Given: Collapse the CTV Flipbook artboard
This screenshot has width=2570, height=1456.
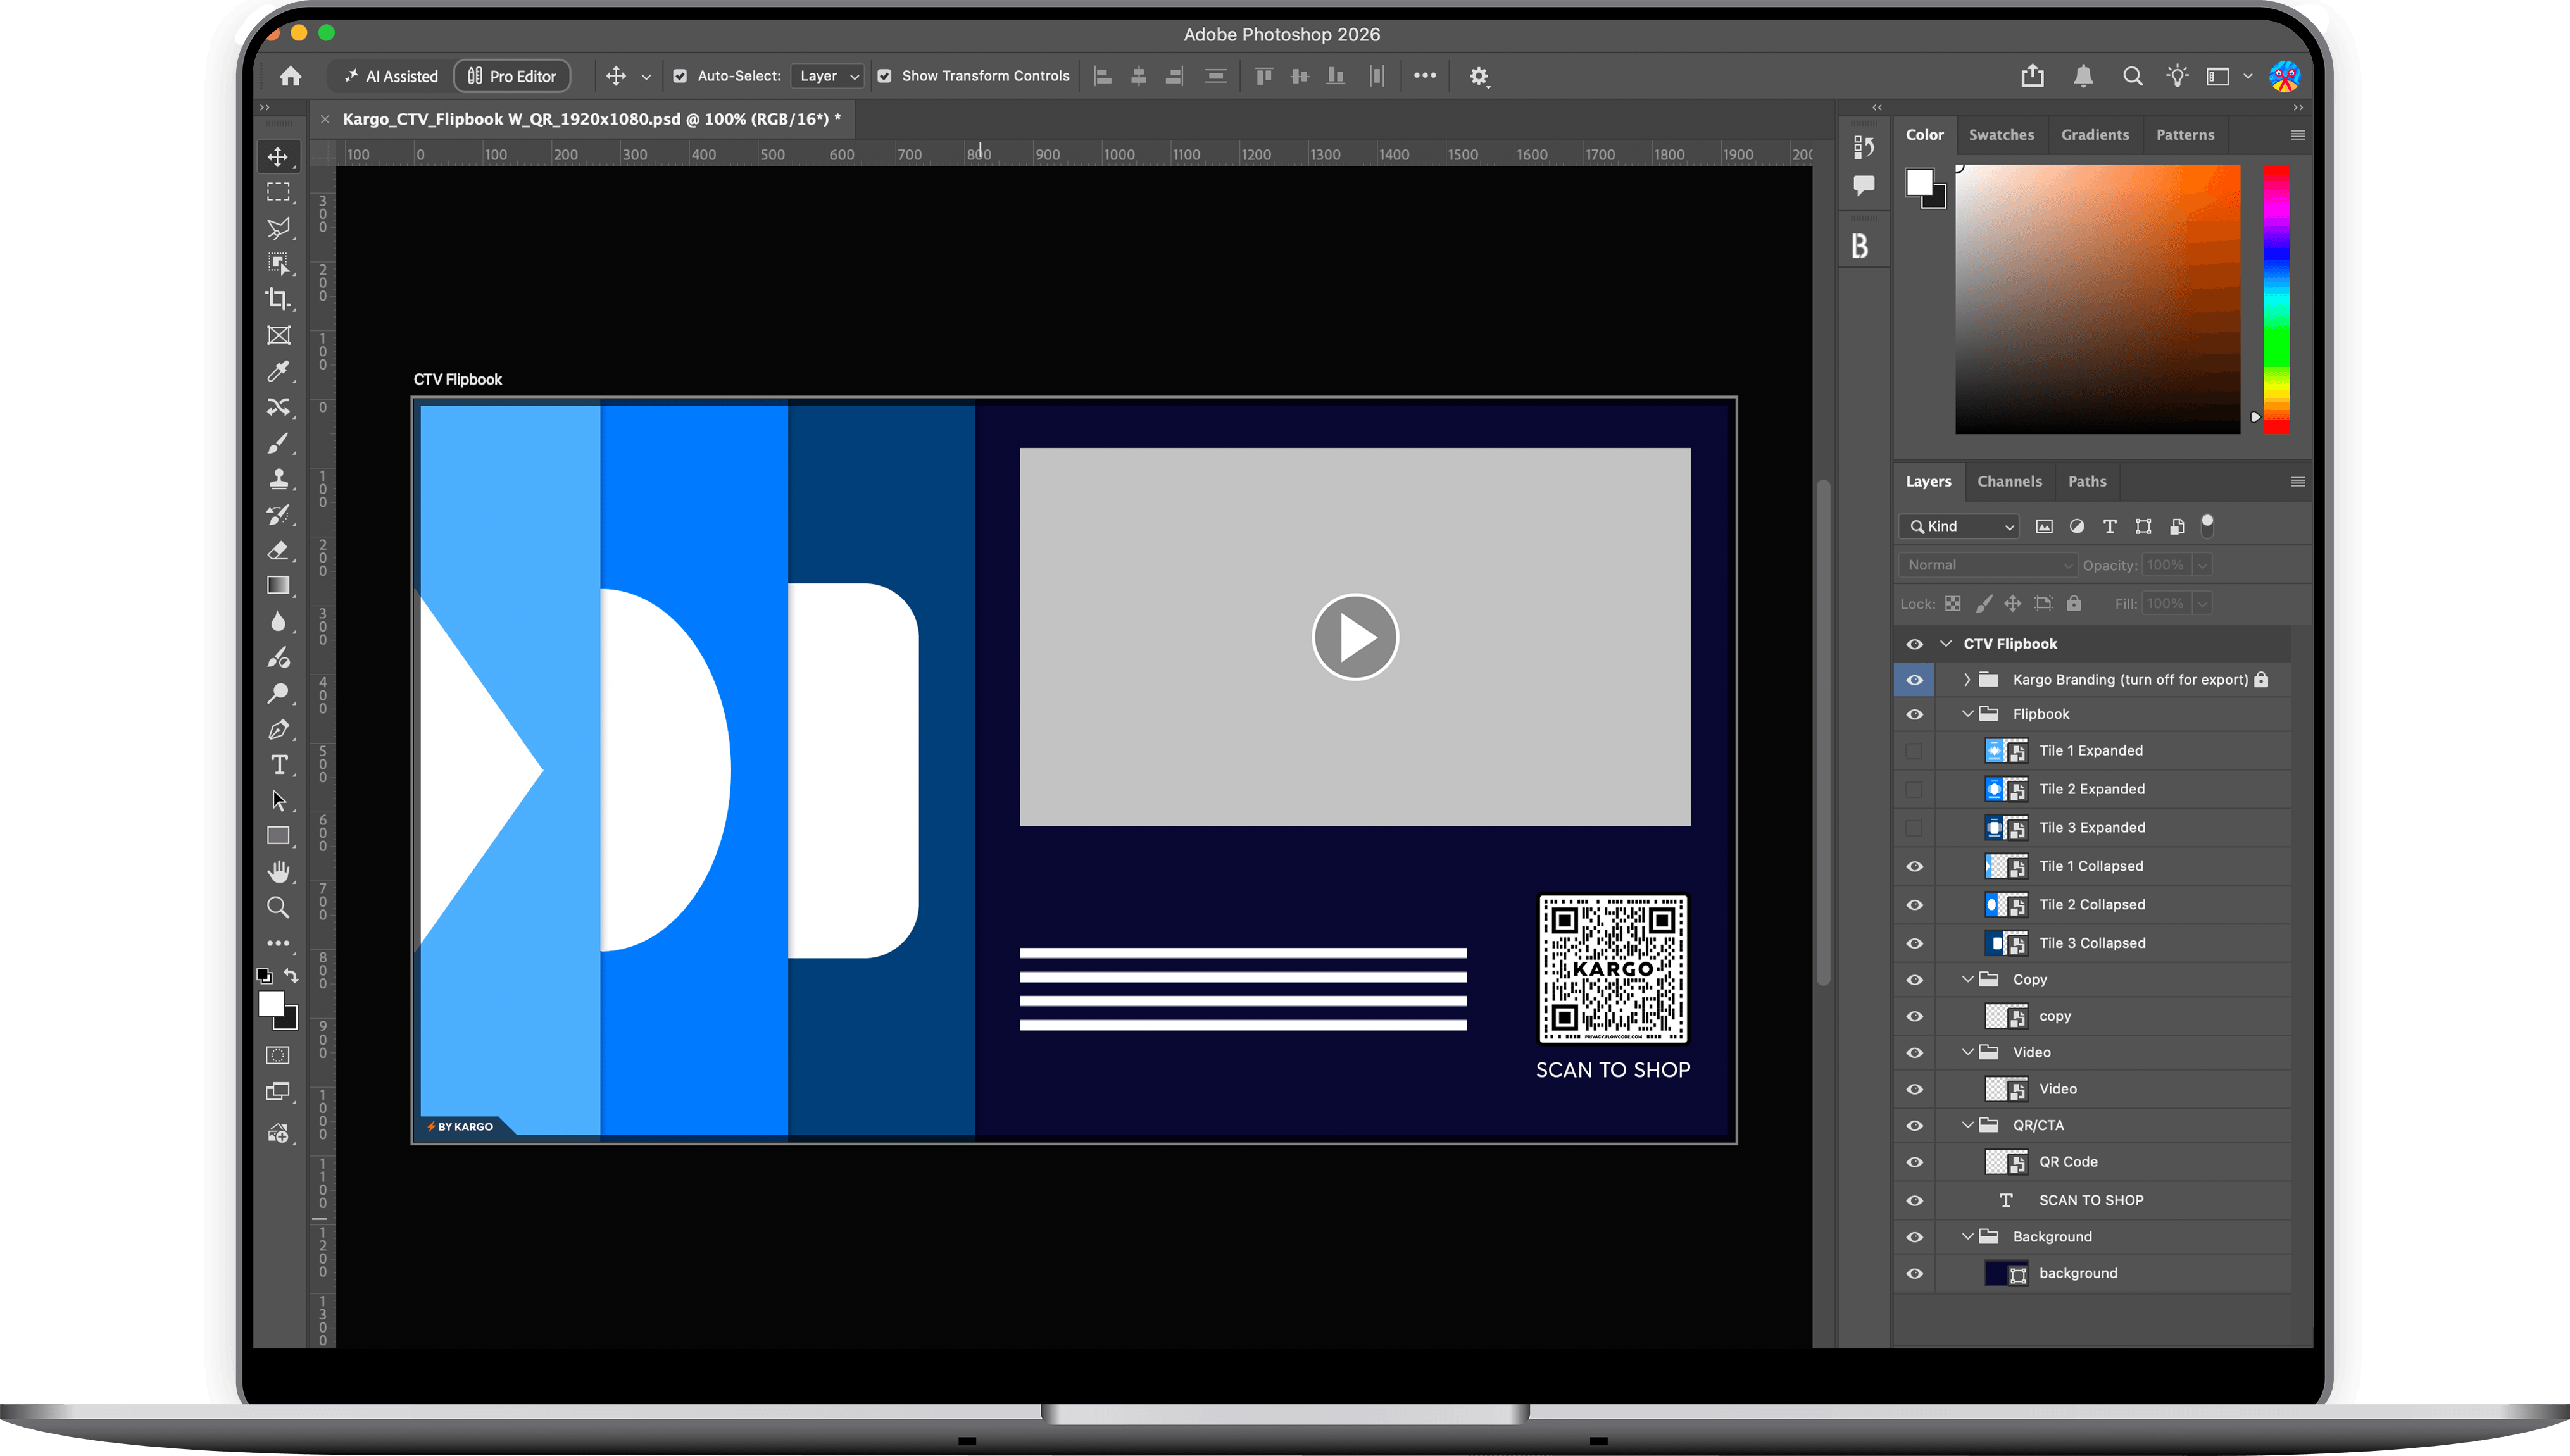Looking at the screenshot, I should click(x=1946, y=644).
